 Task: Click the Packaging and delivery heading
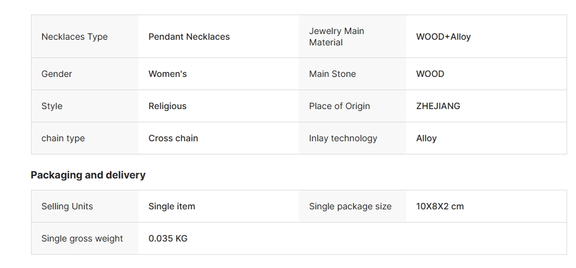(x=88, y=175)
